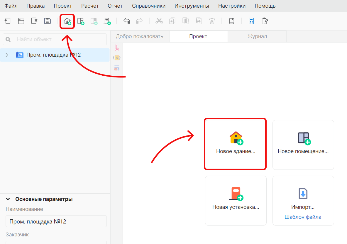Click the striped table icon in side strip

click(x=117, y=68)
